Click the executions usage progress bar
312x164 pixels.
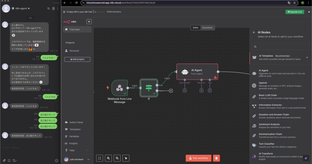coord(100,12)
